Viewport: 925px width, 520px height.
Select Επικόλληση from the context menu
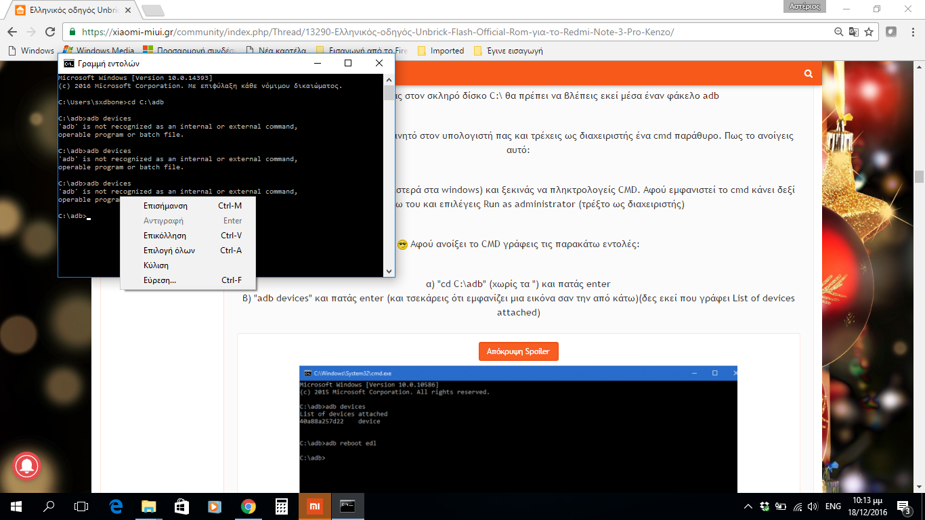click(165, 236)
